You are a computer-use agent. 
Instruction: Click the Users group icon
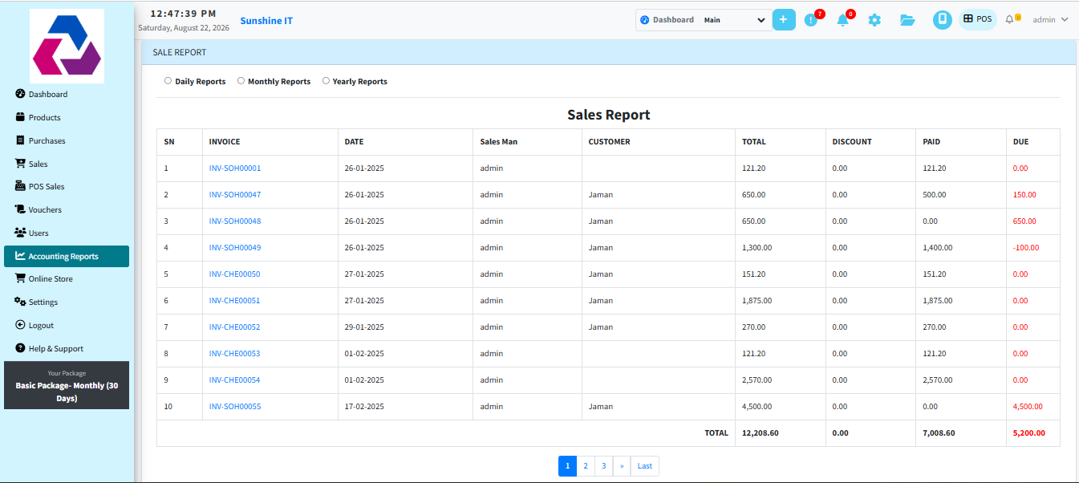[21, 233]
